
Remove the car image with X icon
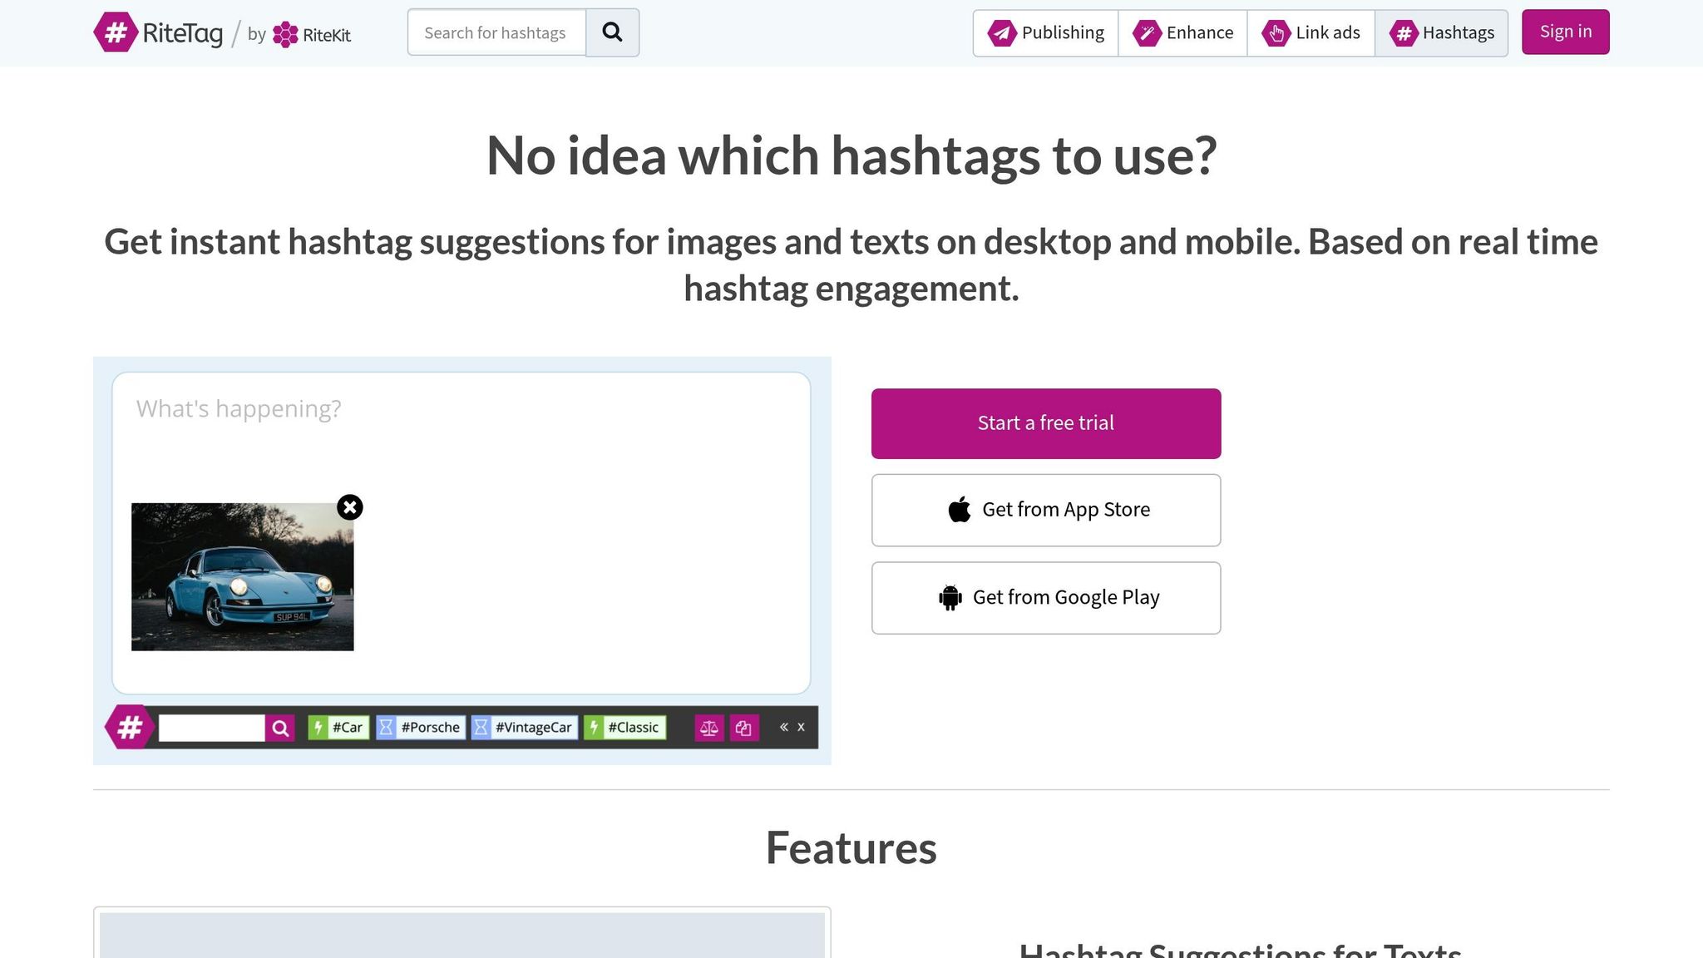point(350,507)
